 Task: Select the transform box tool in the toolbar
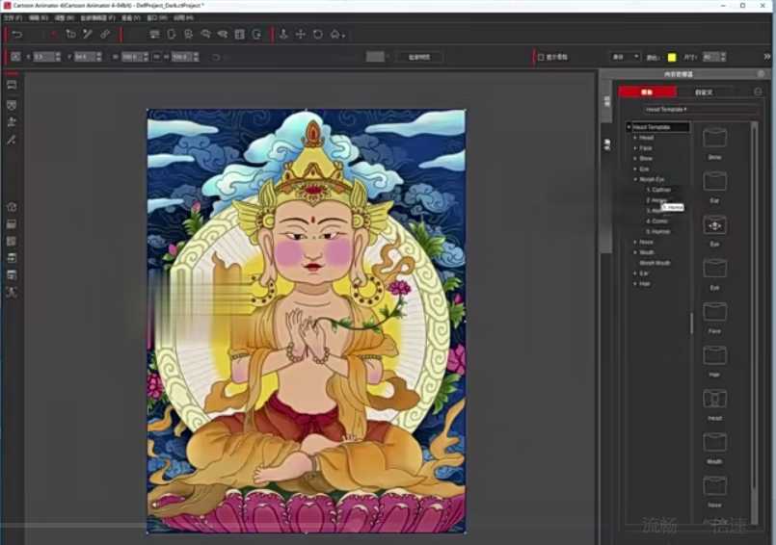click(70, 34)
